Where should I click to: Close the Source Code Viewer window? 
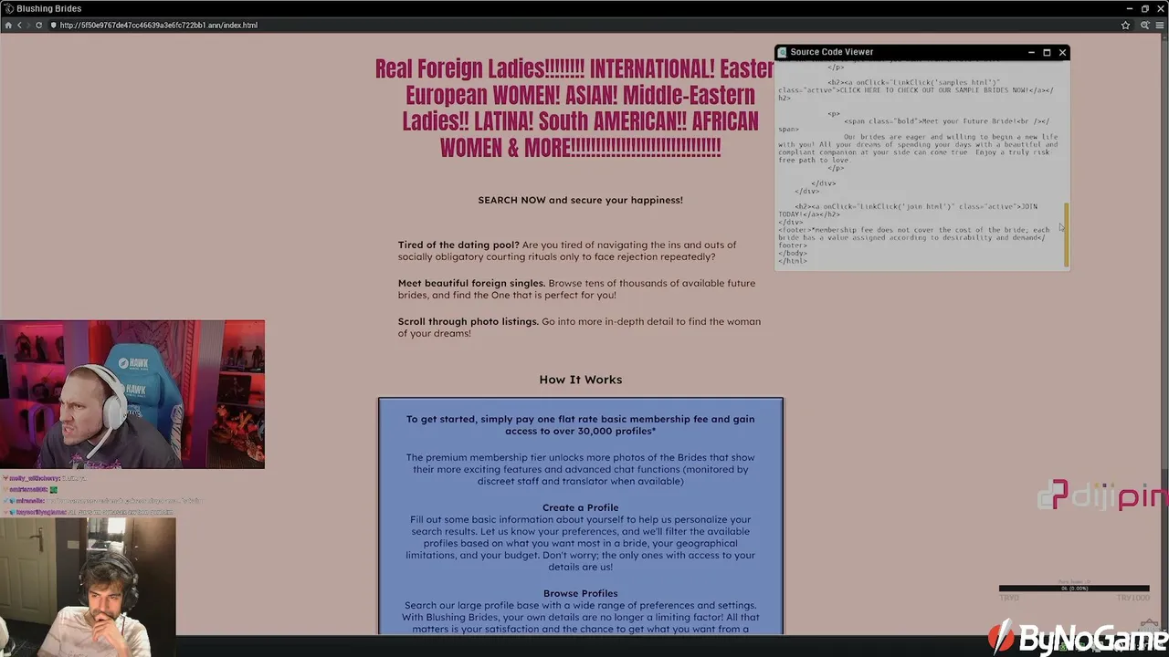(1062, 52)
